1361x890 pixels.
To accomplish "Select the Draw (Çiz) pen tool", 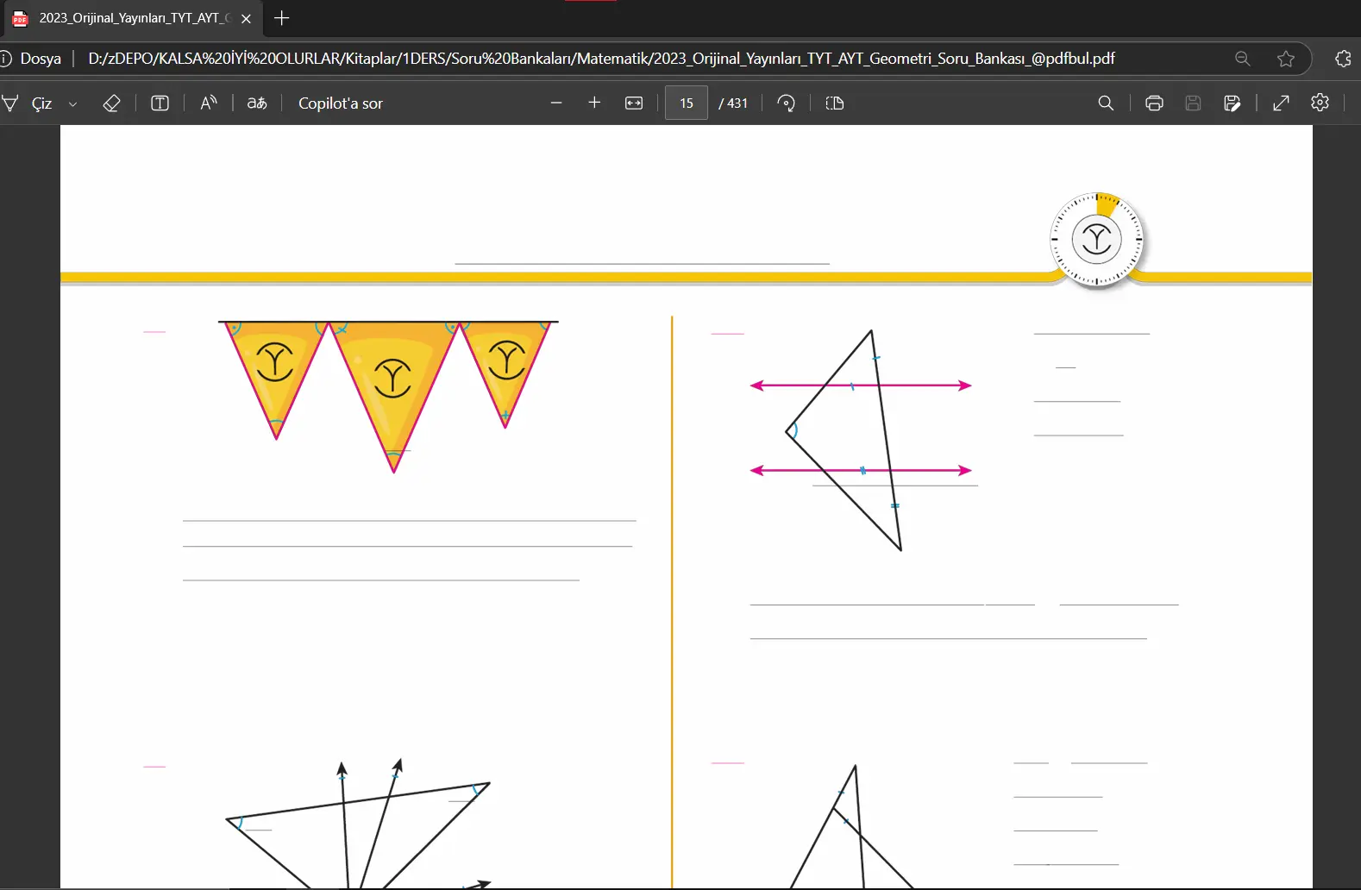I will click(x=28, y=103).
